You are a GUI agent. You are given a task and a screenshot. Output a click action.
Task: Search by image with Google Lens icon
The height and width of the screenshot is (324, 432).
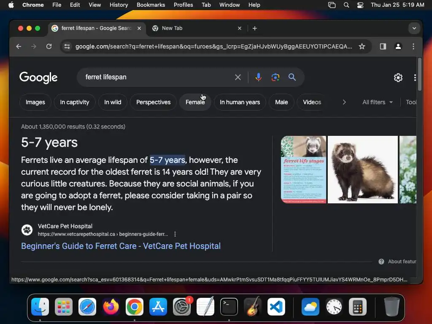pyautogui.click(x=275, y=77)
